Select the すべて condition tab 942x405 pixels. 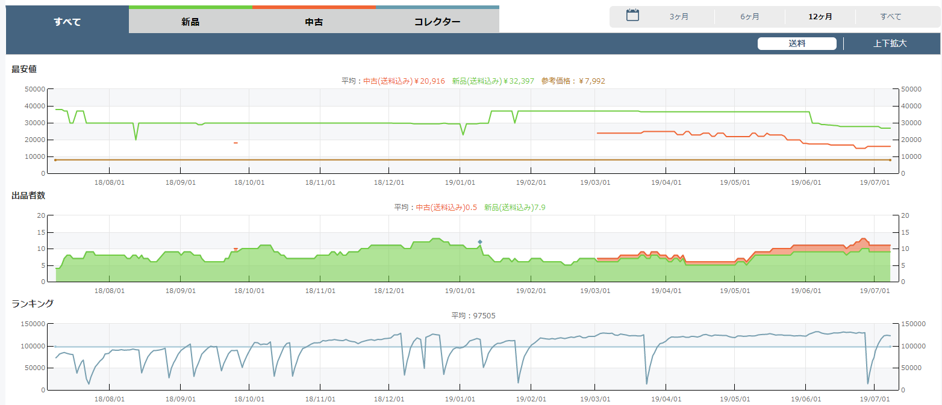(x=67, y=22)
